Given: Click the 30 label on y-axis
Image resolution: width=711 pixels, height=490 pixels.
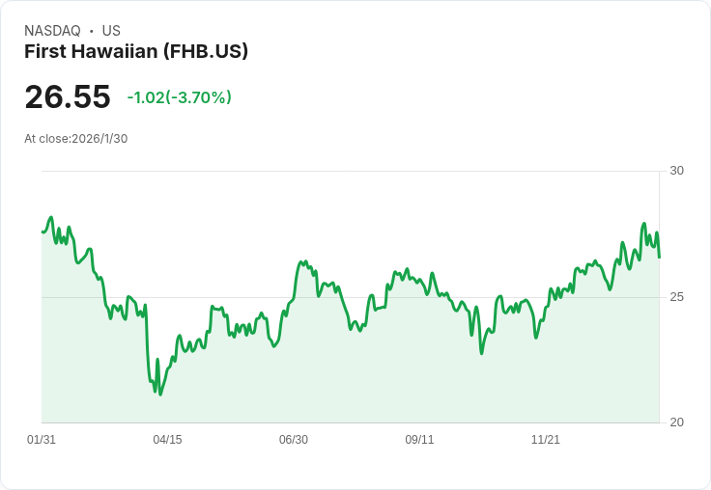Looking at the screenshot, I should point(676,171).
